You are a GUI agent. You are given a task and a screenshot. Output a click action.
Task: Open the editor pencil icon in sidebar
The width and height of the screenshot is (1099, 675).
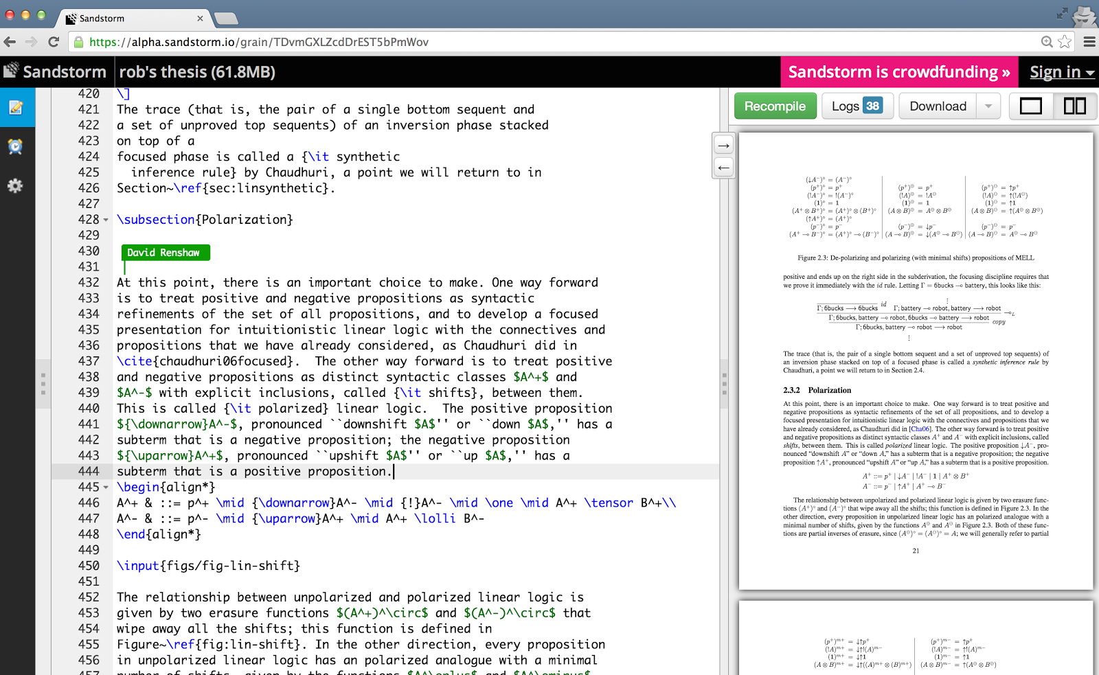[15, 108]
